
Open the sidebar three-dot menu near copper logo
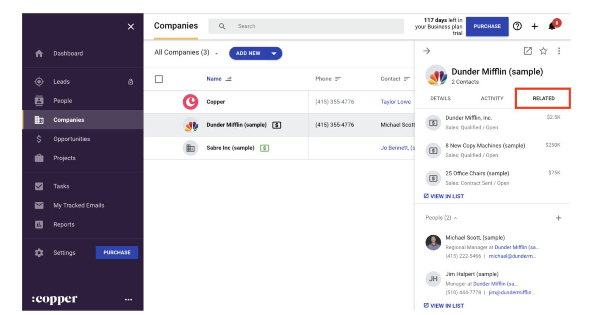pos(128,300)
